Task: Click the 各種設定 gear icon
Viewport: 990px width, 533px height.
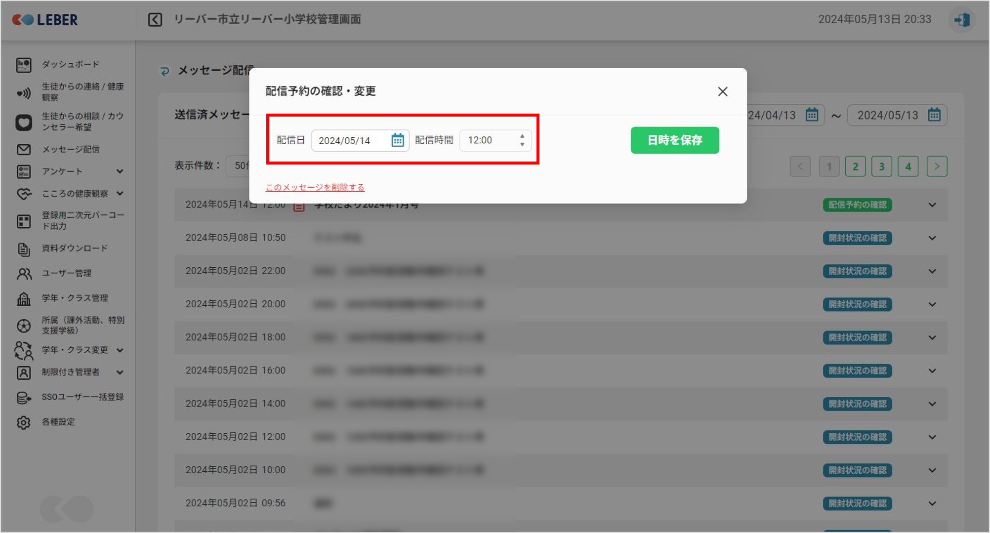Action: click(x=23, y=422)
